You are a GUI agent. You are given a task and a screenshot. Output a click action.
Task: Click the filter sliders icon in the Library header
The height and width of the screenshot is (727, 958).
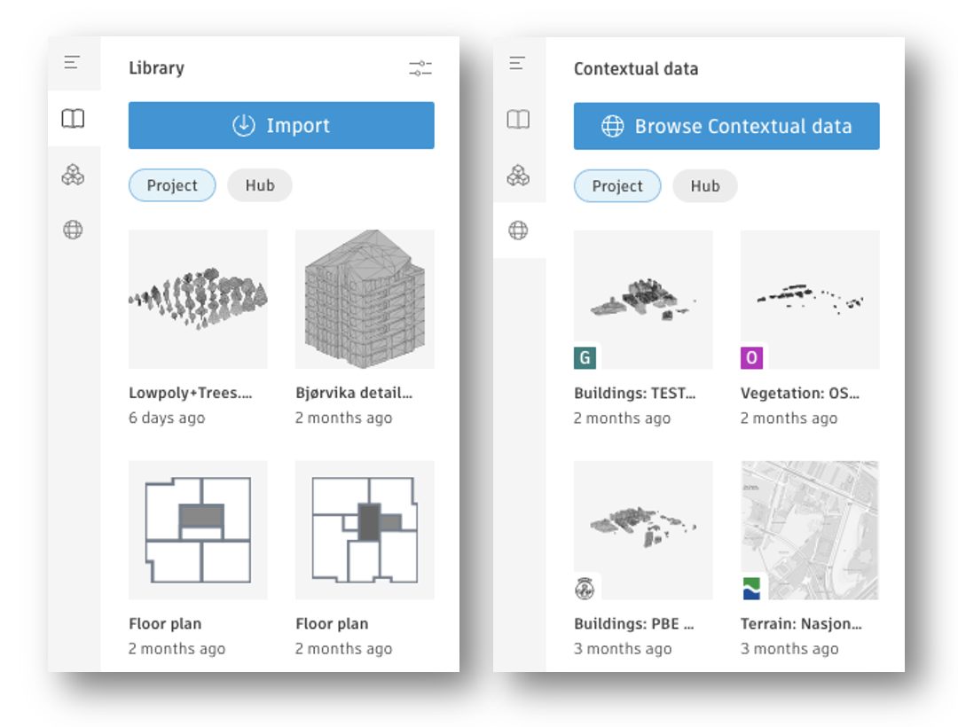420,68
